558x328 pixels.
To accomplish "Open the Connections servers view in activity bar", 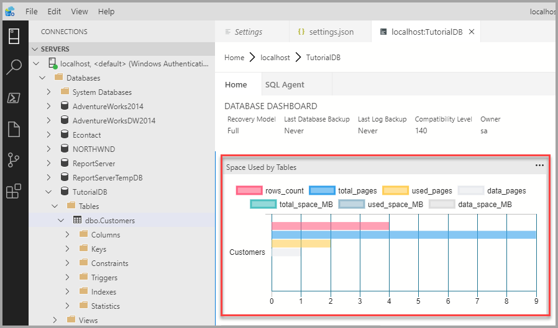I will [14, 36].
